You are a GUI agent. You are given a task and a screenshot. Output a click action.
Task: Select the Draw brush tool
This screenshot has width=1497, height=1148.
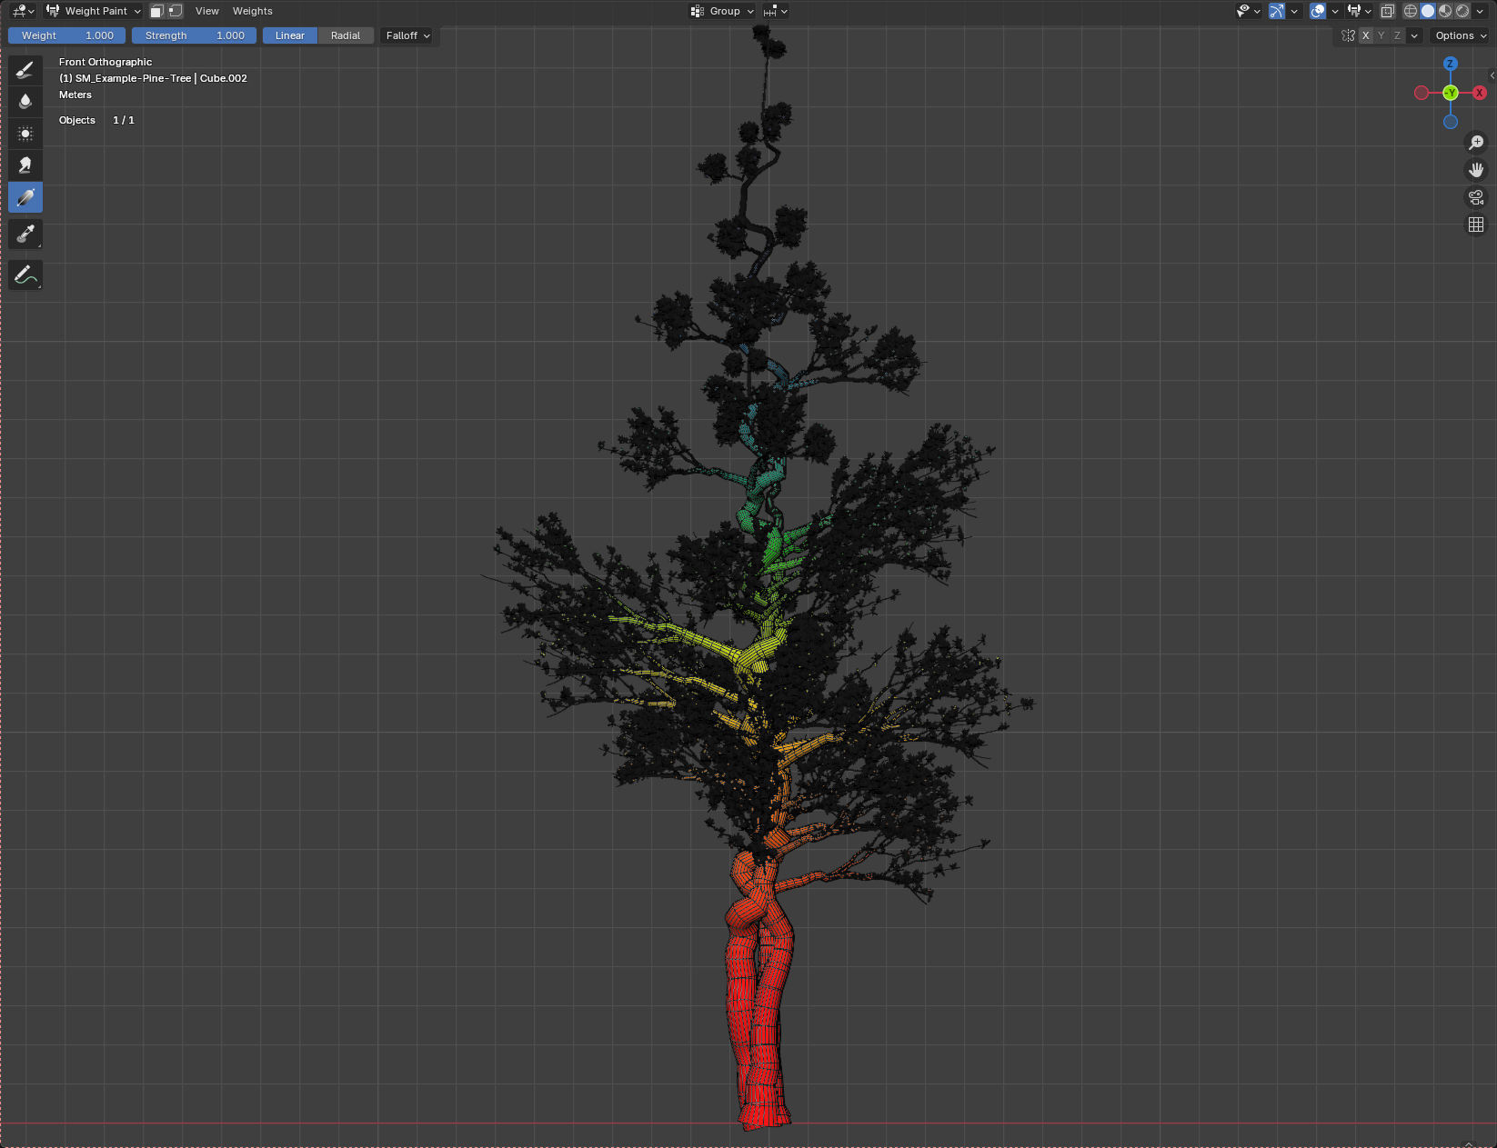pos(25,70)
